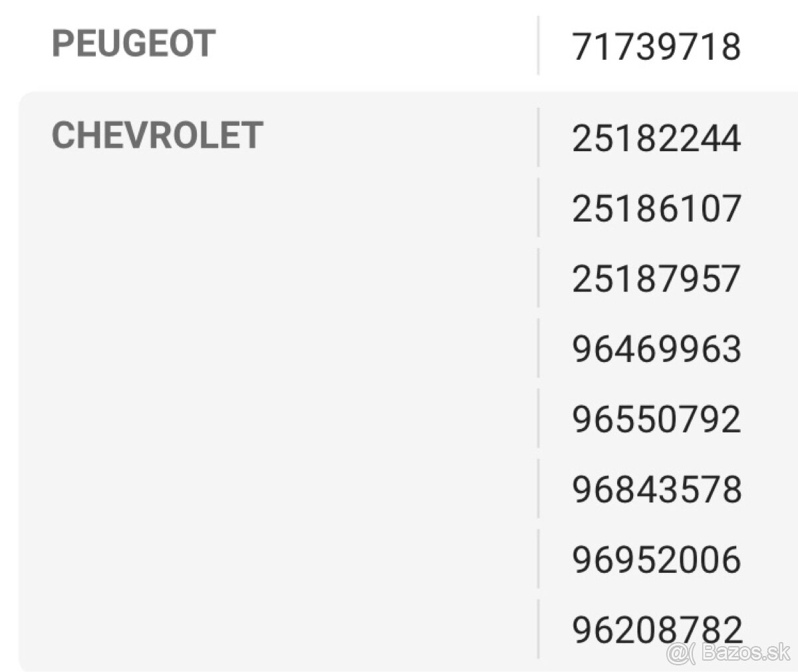Click the divider left of 25187957
The width and height of the screenshot is (798, 672).
(538, 277)
